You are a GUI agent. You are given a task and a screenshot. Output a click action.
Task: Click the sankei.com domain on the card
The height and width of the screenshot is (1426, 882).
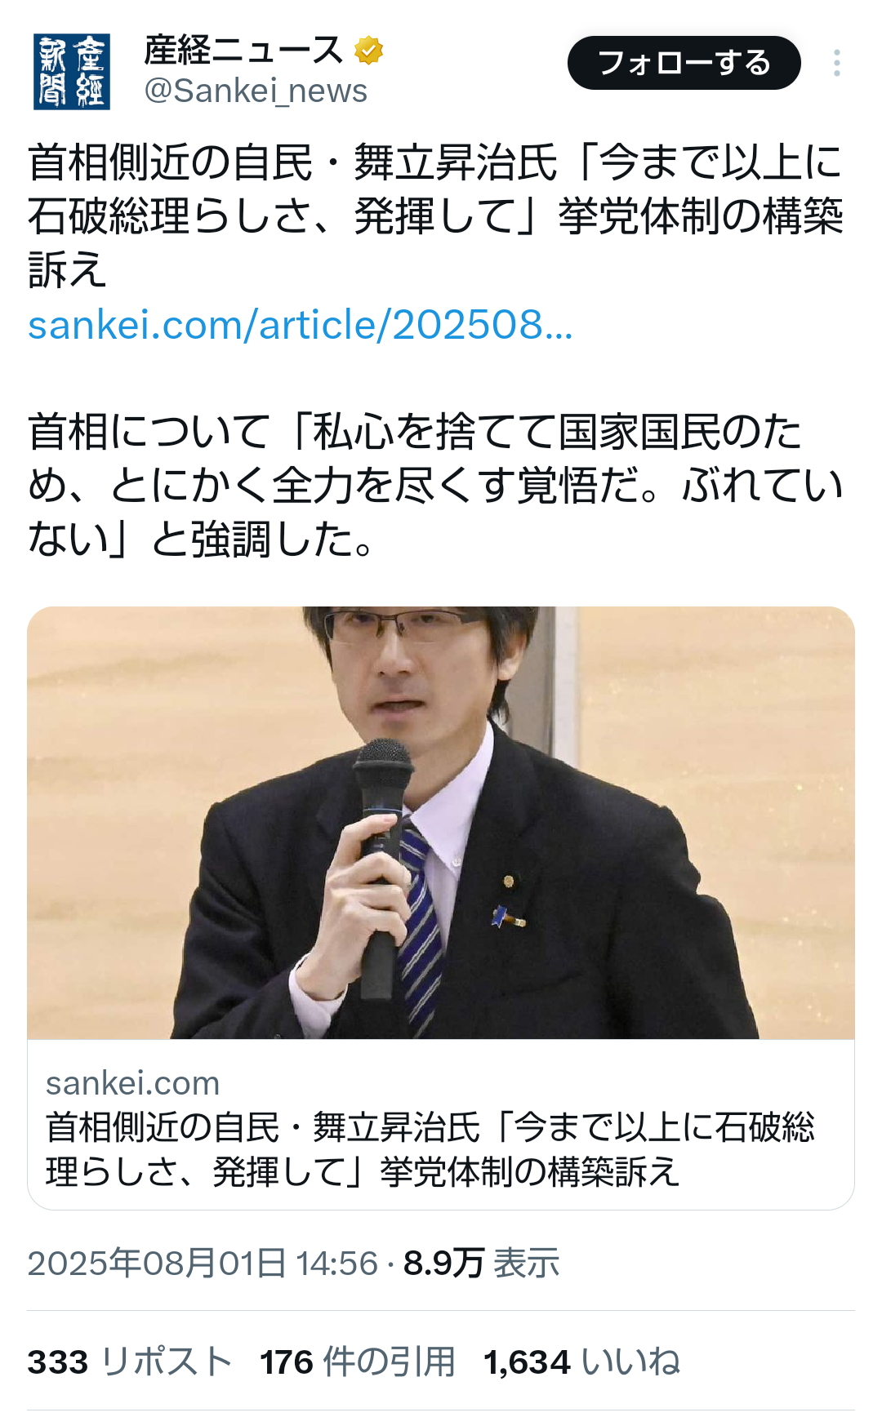tap(133, 1083)
